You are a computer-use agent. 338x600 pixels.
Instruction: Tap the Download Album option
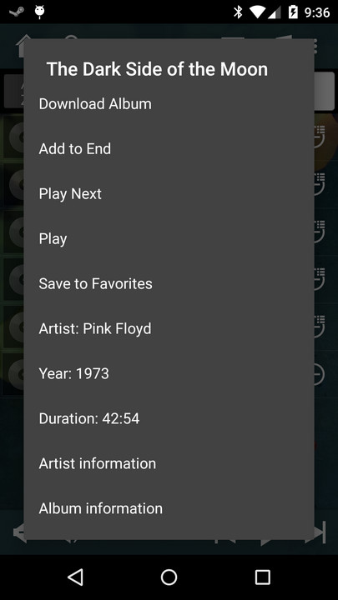point(169,103)
